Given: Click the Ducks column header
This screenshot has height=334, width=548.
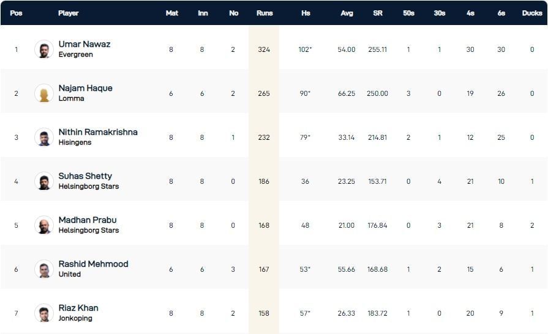Looking at the screenshot, I should click(532, 13).
